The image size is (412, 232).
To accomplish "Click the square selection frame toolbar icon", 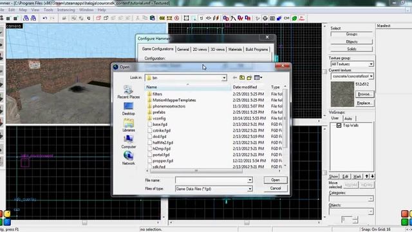I will click(x=186, y=18).
